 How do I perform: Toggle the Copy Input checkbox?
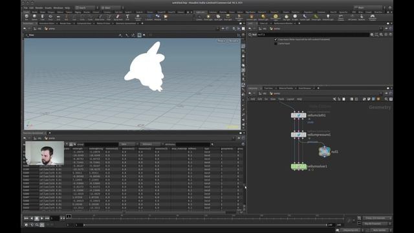click(x=276, y=39)
